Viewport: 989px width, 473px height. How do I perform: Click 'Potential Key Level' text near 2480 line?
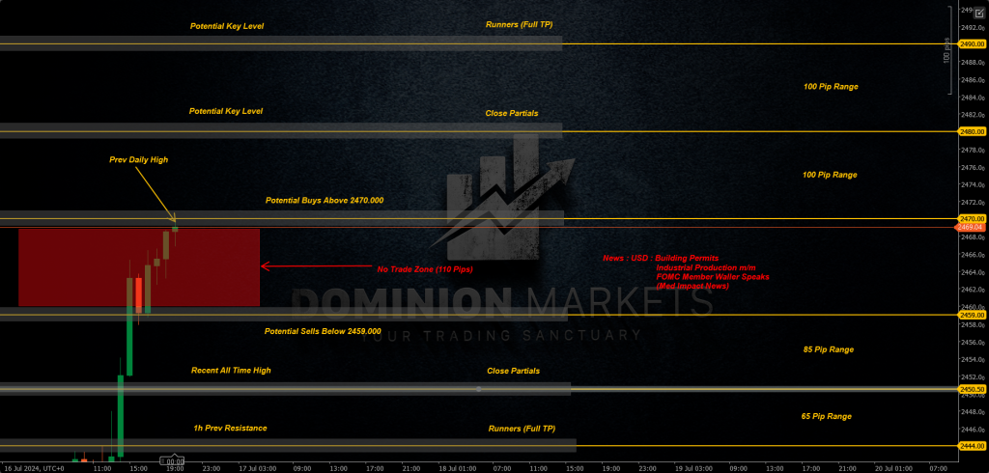point(226,111)
